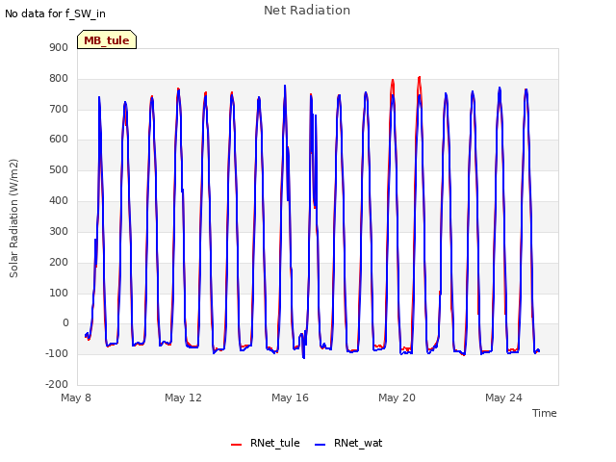Click the 700 y-axis tick label
The image size is (616, 462).
click(x=59, y=109)
